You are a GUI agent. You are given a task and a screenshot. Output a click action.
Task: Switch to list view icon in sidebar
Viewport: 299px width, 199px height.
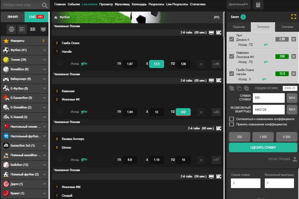pyautogui.click(x=22, y=29)
